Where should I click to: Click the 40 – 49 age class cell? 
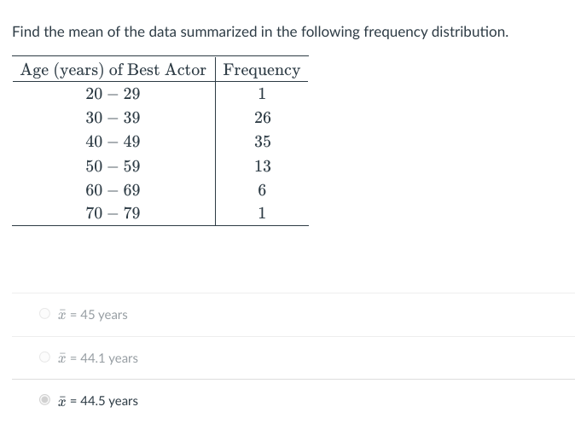(x=113, y=142)
